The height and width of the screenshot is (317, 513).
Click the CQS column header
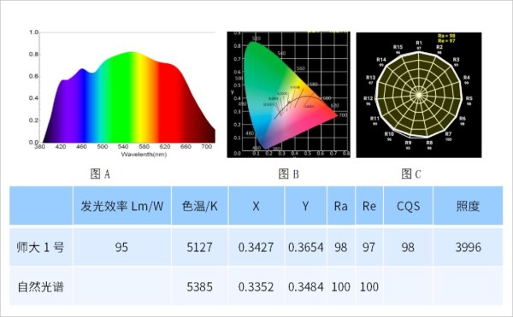coord(408,206)
